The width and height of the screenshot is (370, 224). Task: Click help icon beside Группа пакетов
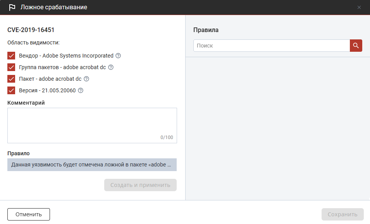(x=111, y=67)
